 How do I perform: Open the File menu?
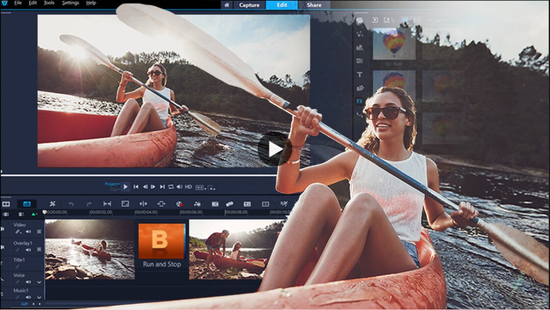(18, 3)
